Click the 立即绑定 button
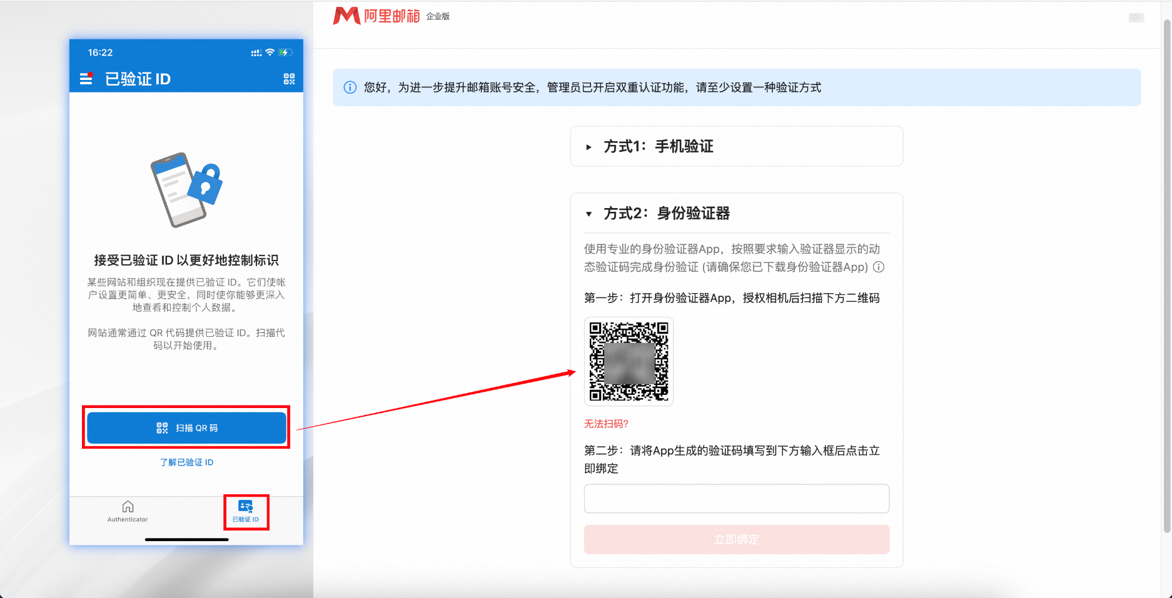This screenshot has height=598, width=1172. (736, 539)
